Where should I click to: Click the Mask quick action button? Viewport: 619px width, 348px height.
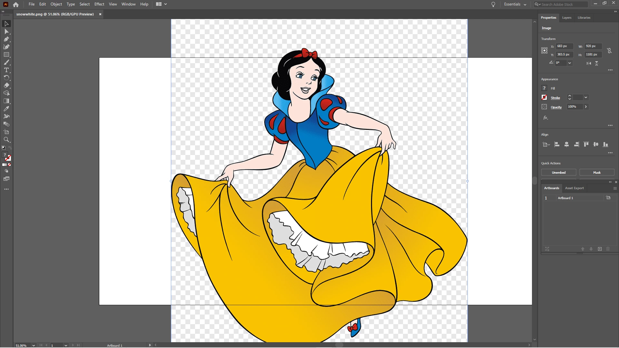coord(596,172)
